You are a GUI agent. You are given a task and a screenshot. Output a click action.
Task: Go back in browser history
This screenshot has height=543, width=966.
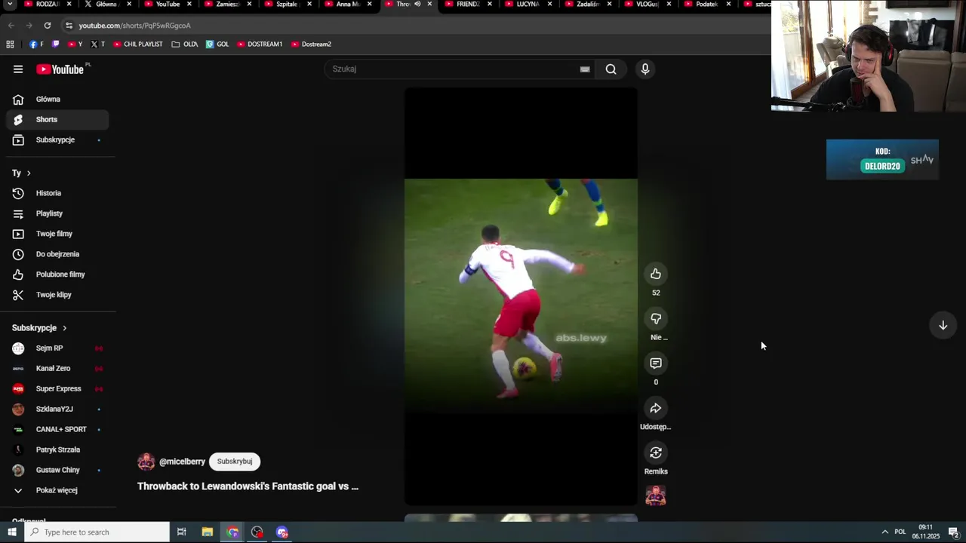pyautogui.click(x=11, y=26)
